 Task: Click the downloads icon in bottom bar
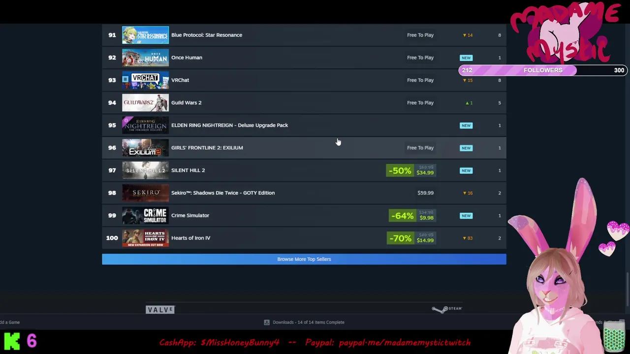pos(267,322)
